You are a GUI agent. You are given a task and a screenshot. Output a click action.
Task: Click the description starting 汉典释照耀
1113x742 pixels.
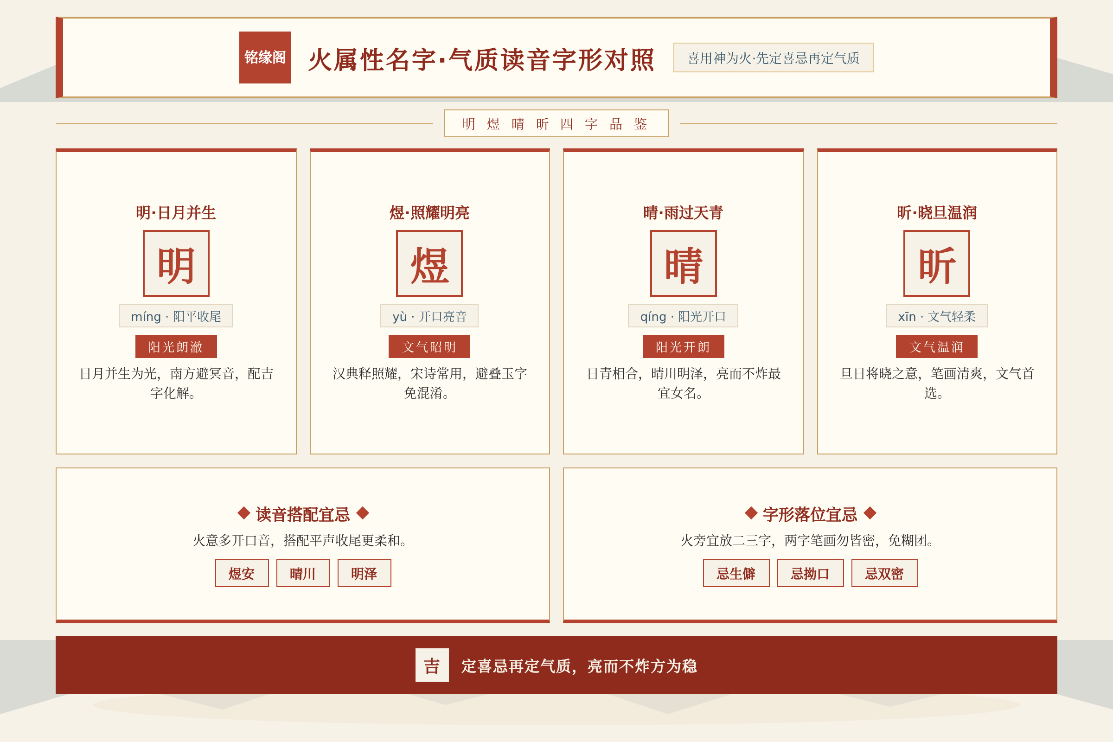point(429,383)
